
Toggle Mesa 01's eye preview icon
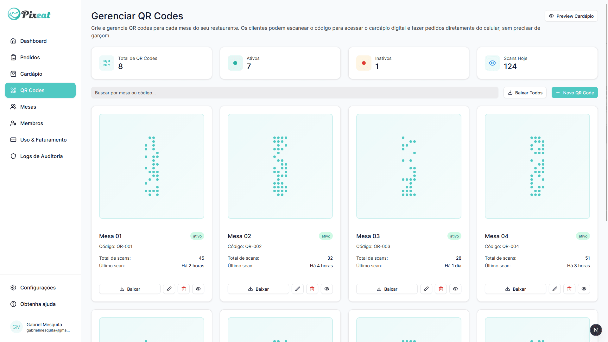tap(198, 289)
